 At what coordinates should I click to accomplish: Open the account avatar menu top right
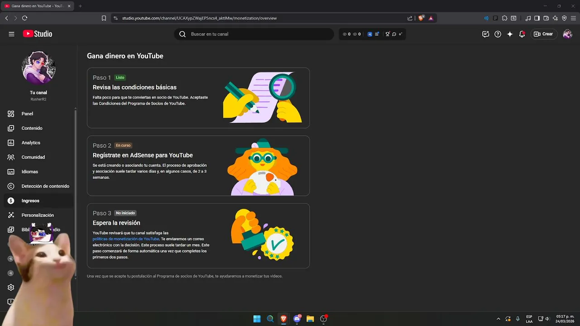click(567, 34)
